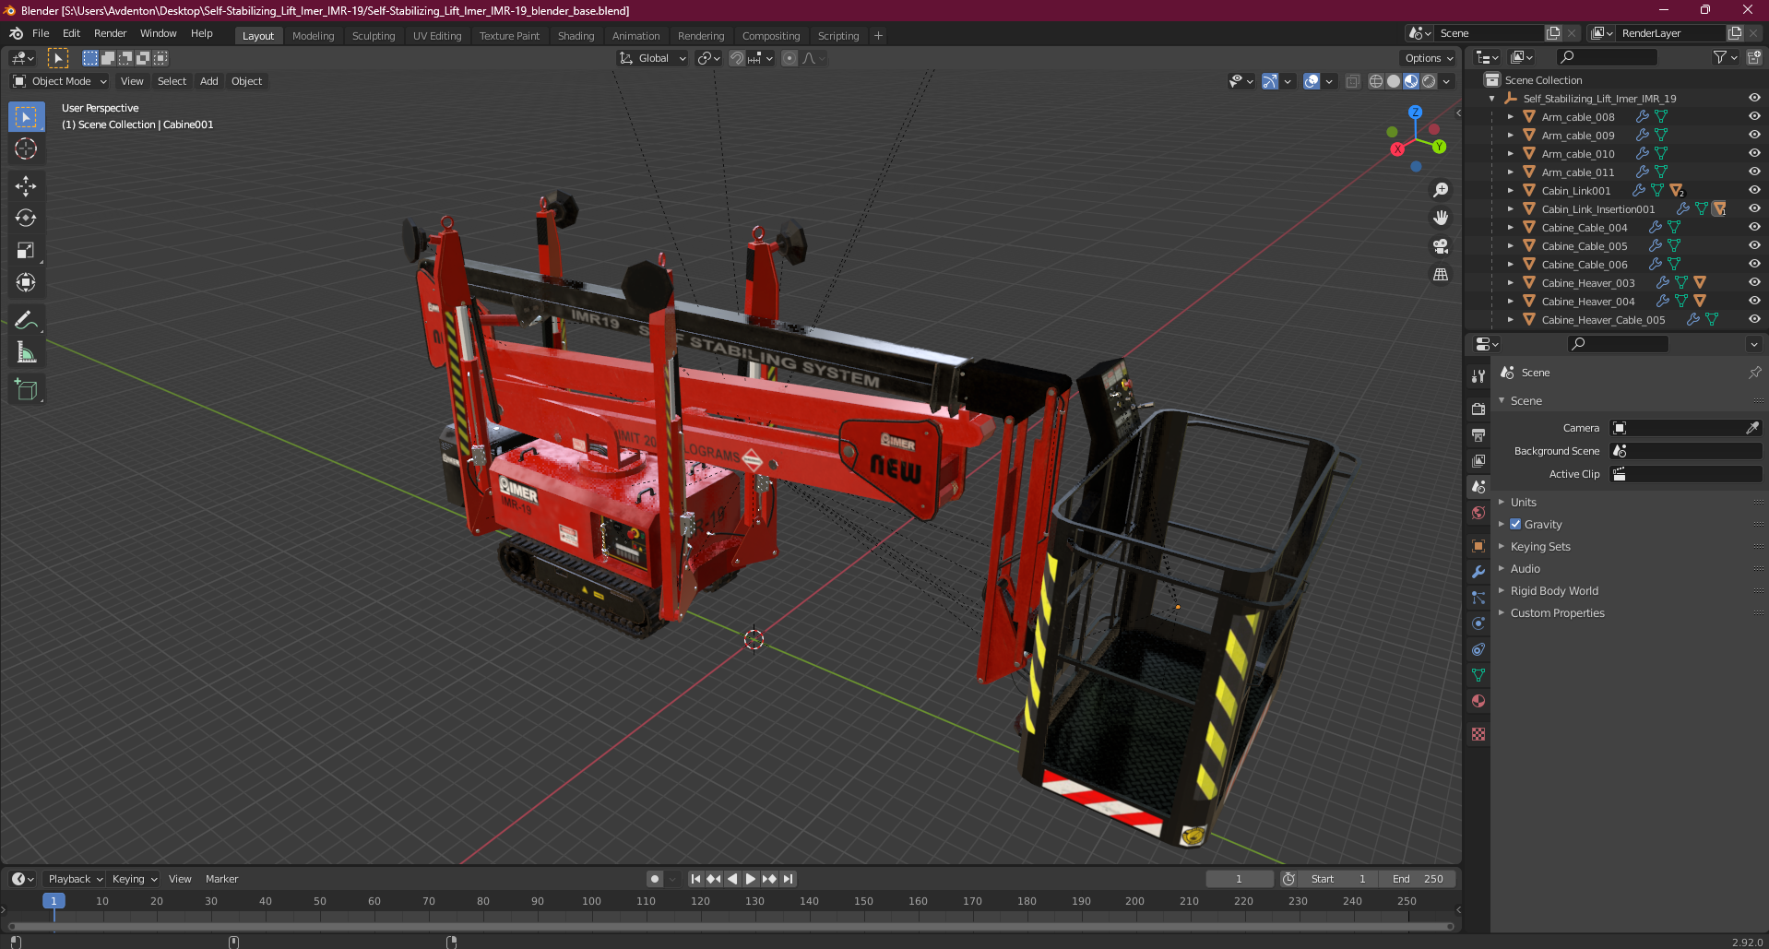This screenshot has height=949, width=1769.
Task: Switch to Shading workspace tab
Action: (x=576, y=36)
